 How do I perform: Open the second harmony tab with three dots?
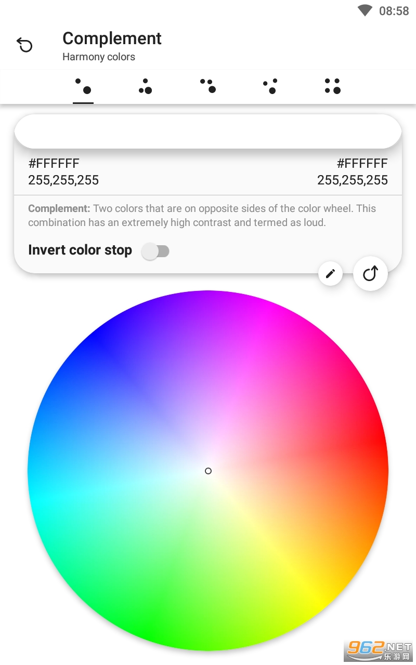click(x=145, y=86)
